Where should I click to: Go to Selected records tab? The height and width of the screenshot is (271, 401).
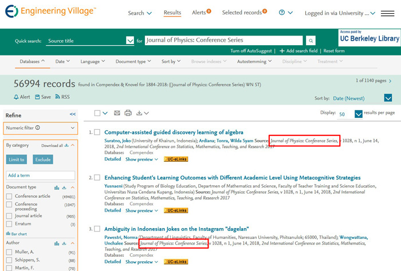click(242, 13)
